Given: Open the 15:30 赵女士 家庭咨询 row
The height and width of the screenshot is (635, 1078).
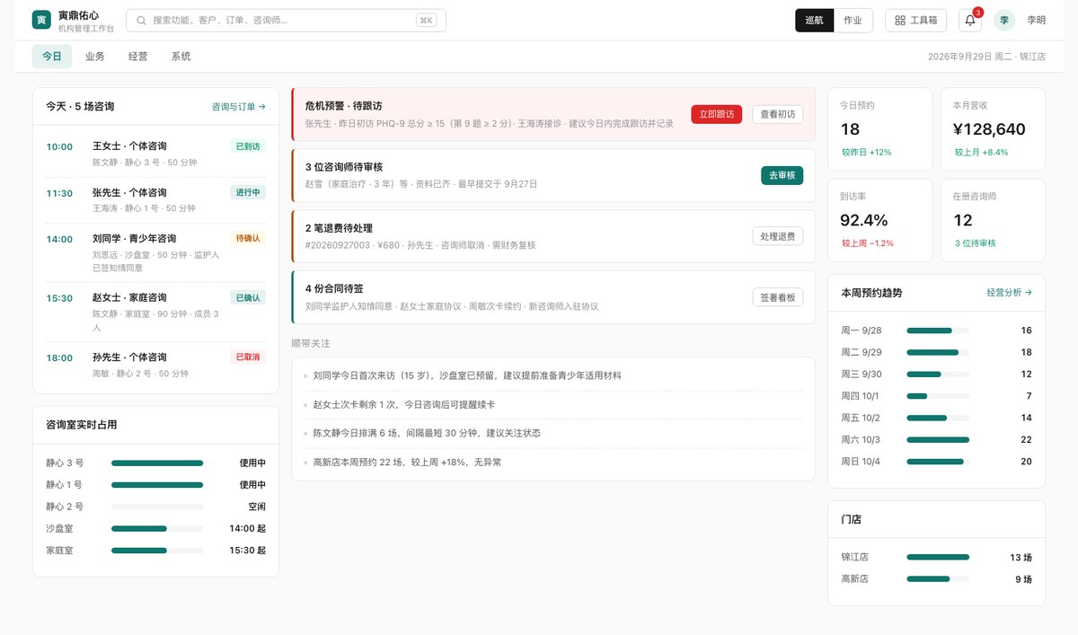Looking at the screenshot, I should click(x=155, y=312).
